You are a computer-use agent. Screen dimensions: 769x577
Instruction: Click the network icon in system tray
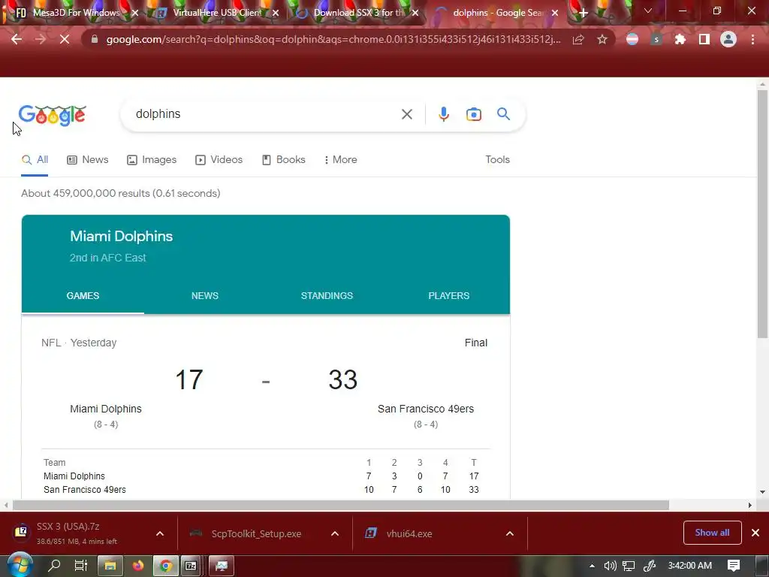[x=629, y=566]
